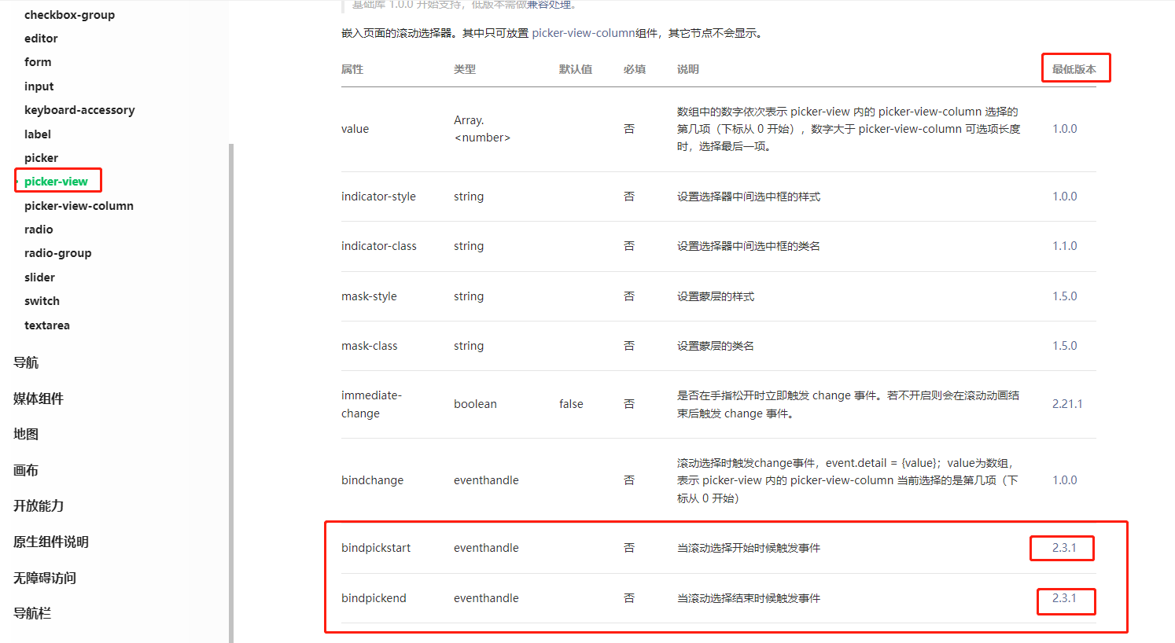Click the 2.3.1 version link for bindpickstart
Image resolution: width=1175 pixels, height=643 pixels.
1062,547
